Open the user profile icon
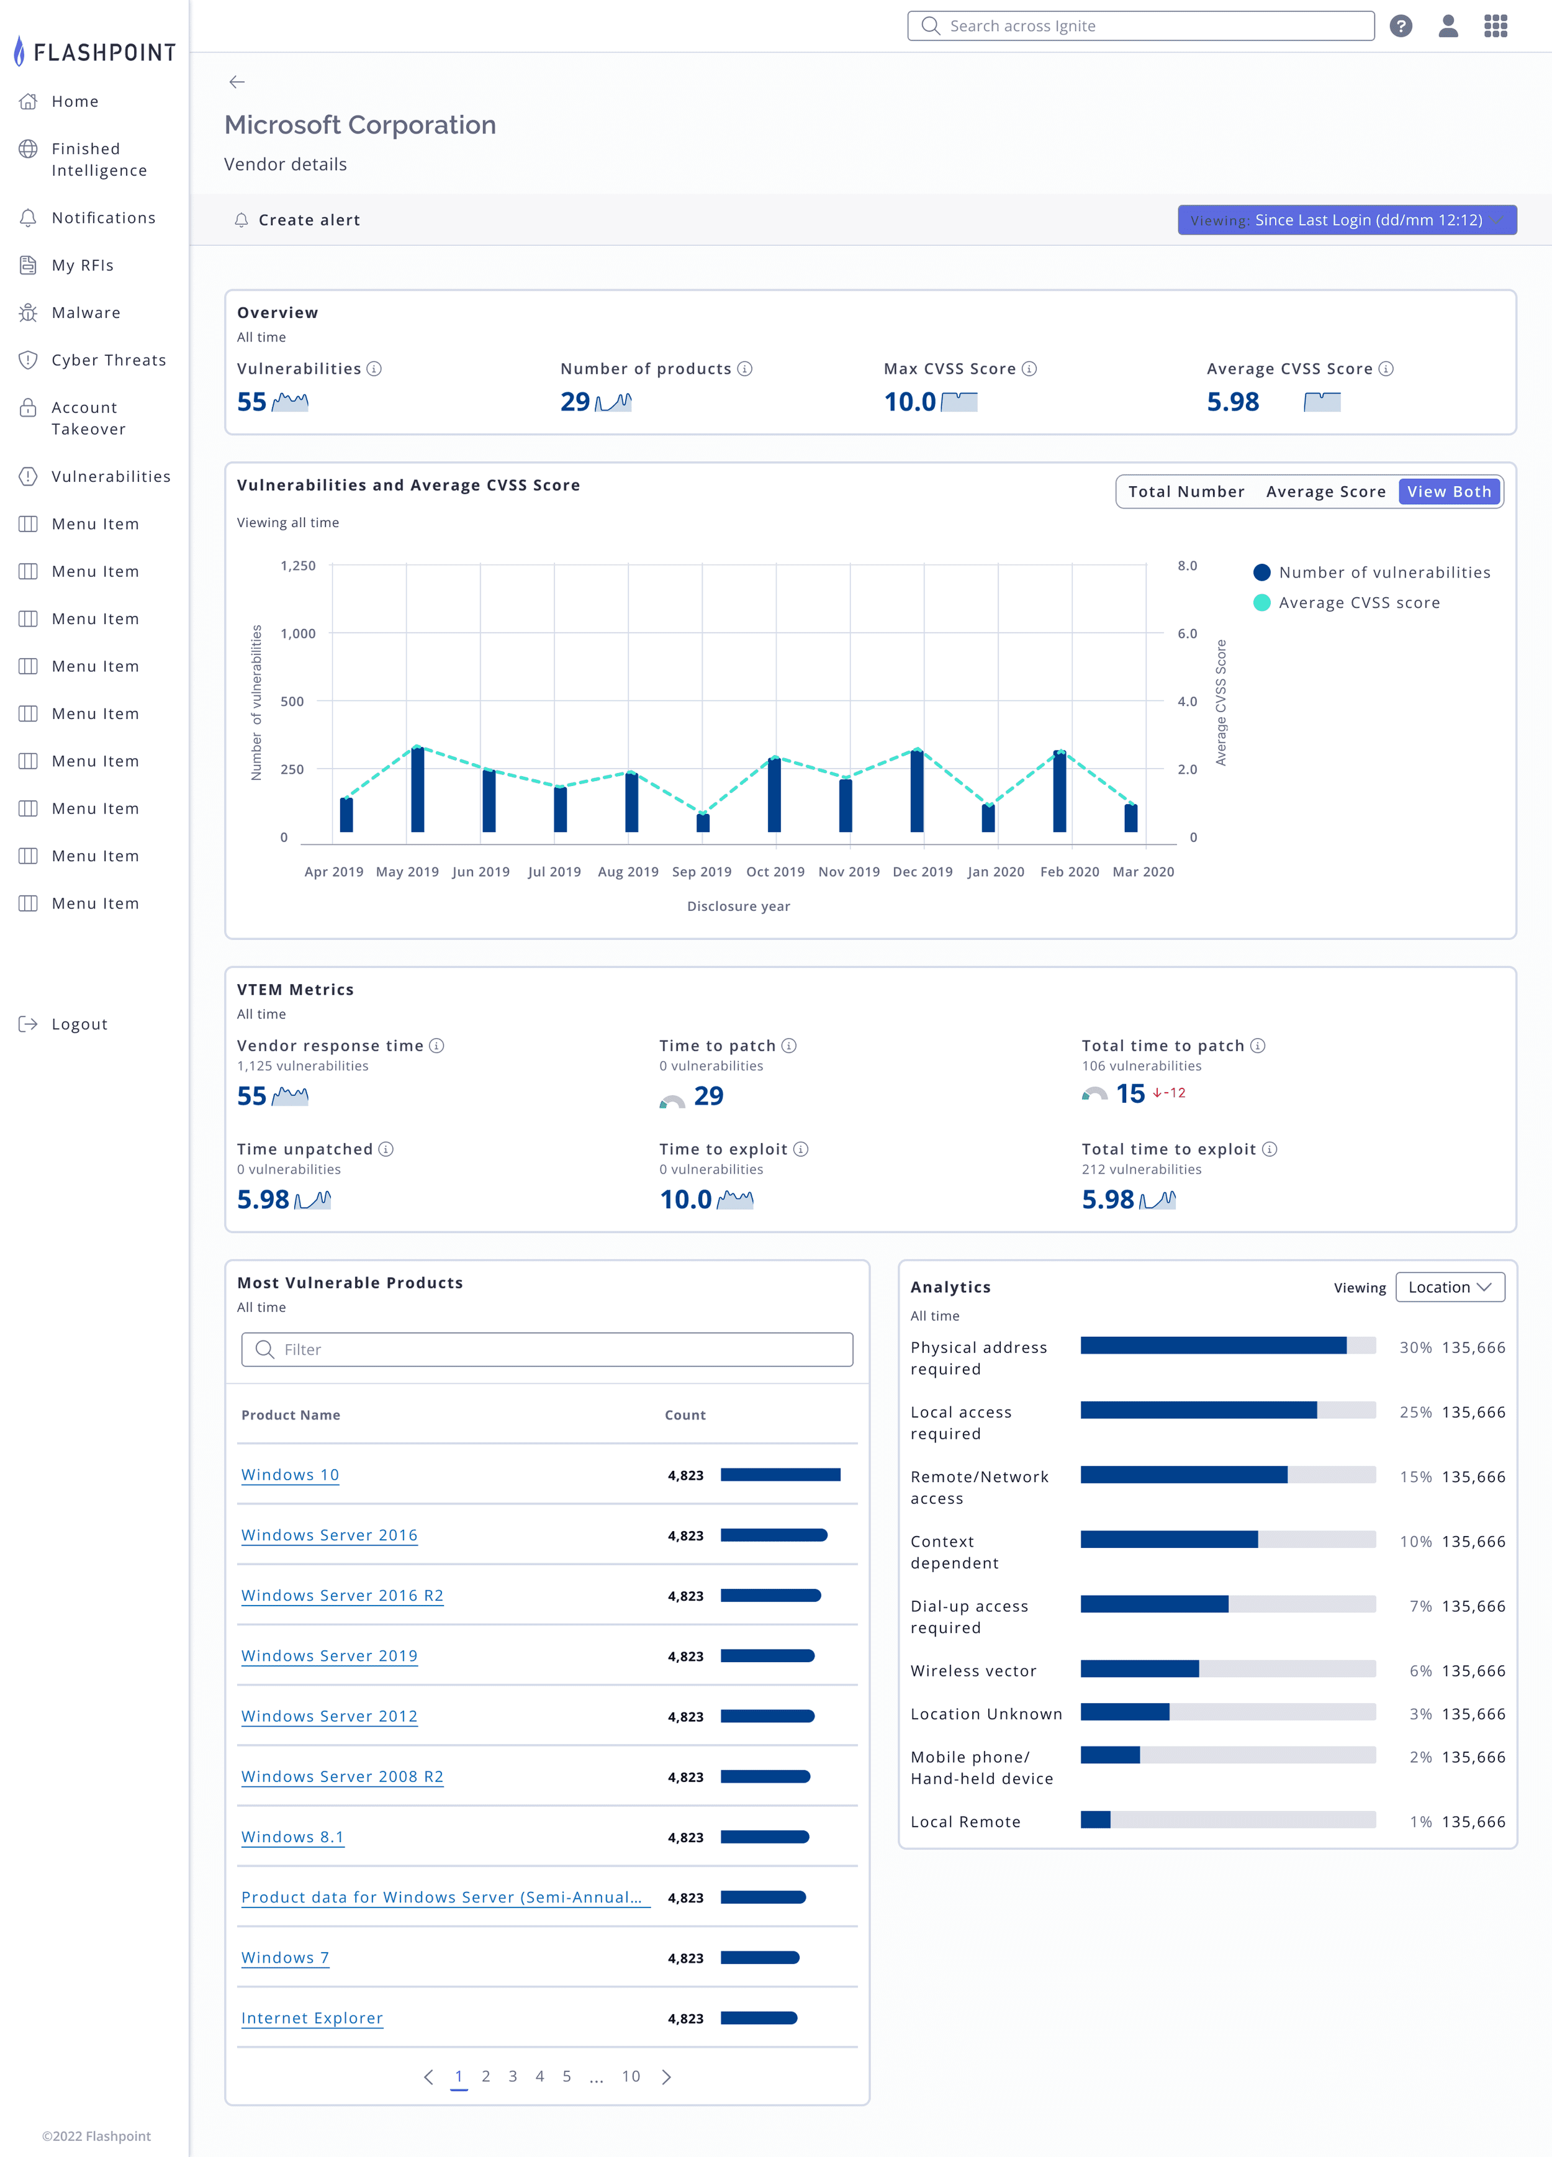Image resolution: width=1552 pixels, height=2157 pixels. (1447, 25)
